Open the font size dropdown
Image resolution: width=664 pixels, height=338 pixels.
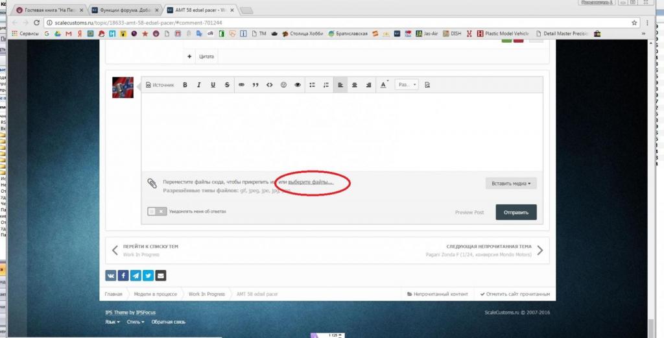click(x=407, y=85)
